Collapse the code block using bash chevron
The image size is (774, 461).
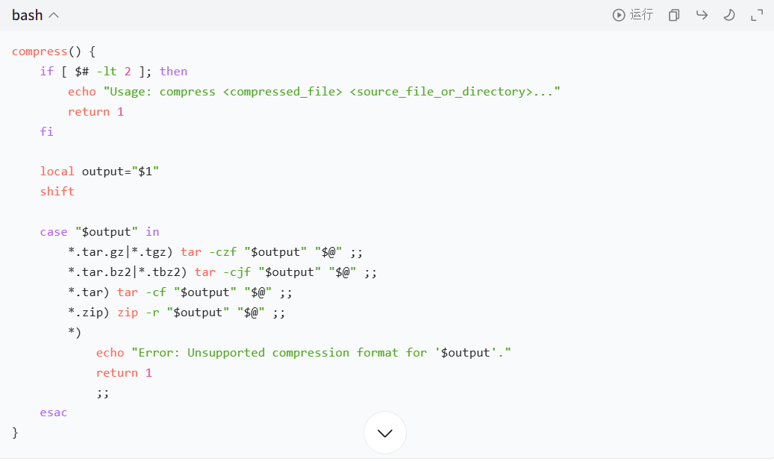coord(54,16)
